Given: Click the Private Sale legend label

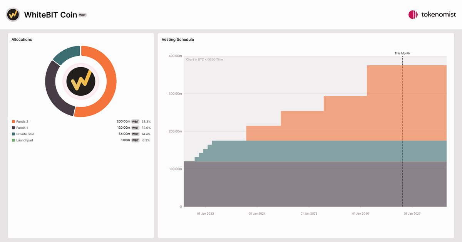Looking at the screenshot, I should (x=25, y=134).
